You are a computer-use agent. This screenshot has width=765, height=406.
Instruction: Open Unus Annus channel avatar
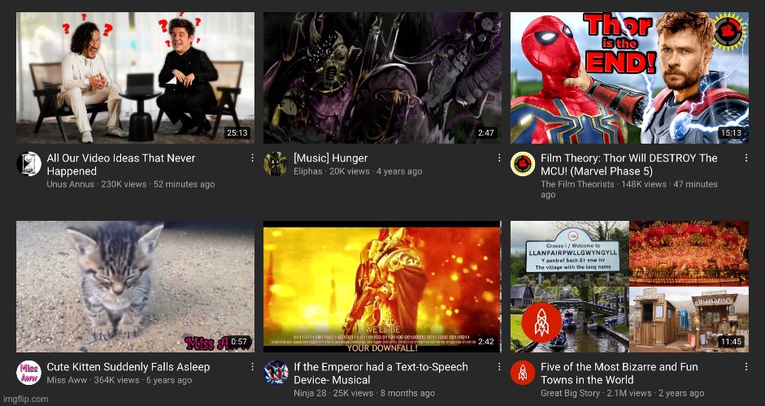(28, 164)
